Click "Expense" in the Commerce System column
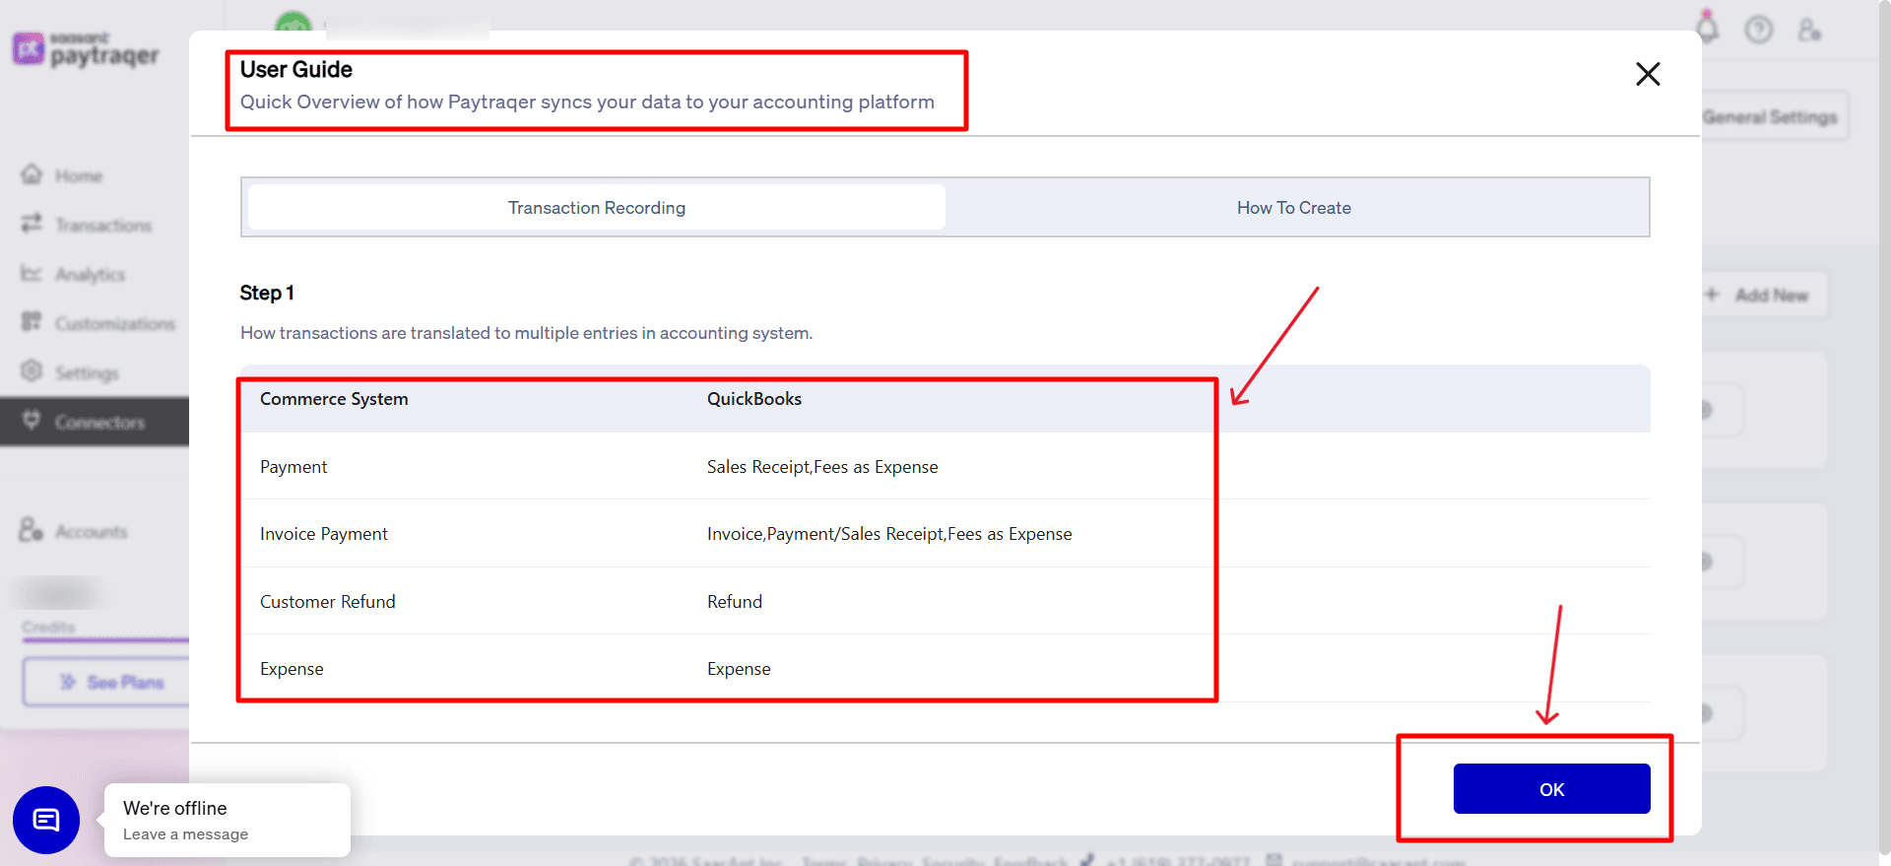 [292, 669]
